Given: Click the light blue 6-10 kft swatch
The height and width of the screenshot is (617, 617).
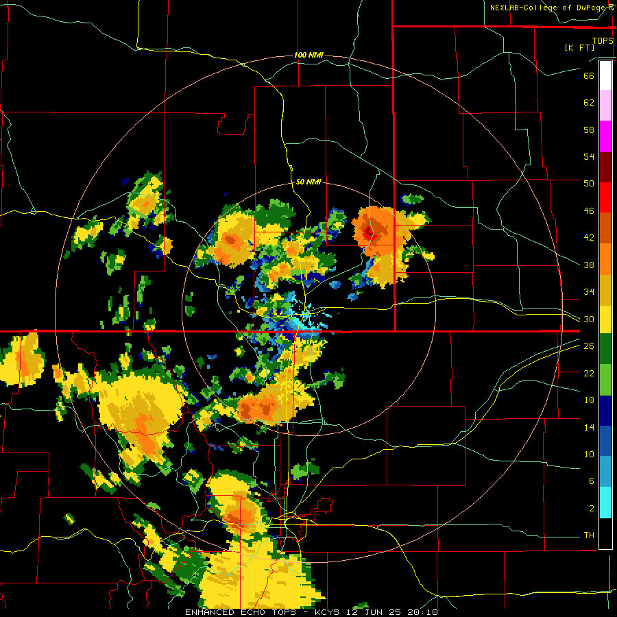Looking at the screenshot, I should click(605, 472).
